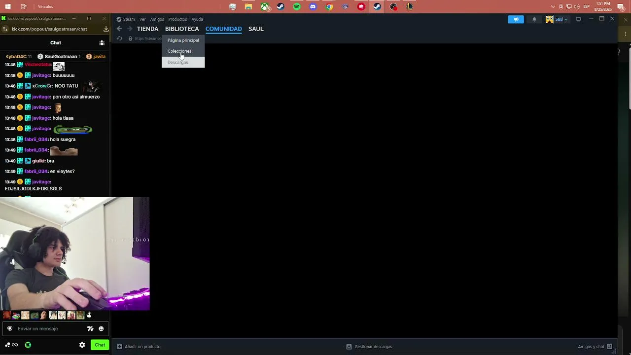
Task: Open the Ver menu
Action: tap(142, 19)
